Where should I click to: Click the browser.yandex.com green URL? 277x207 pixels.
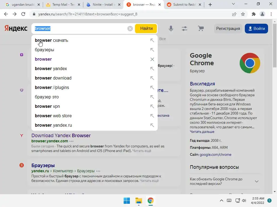click(x=50, y=141)
